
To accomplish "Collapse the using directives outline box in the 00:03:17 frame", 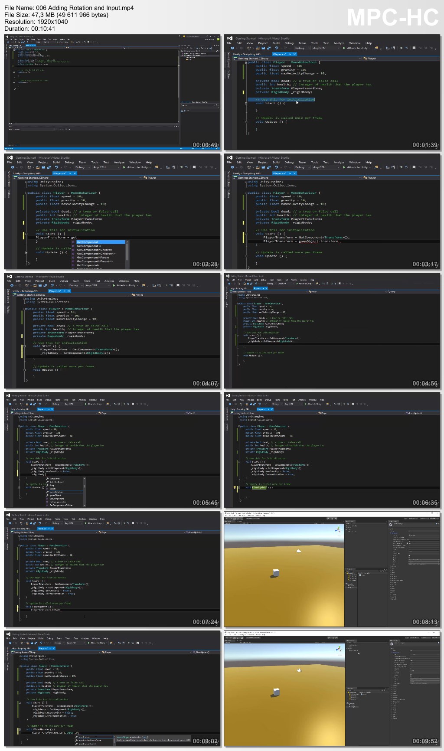I will pyautogui.click(x=246, y=182).
